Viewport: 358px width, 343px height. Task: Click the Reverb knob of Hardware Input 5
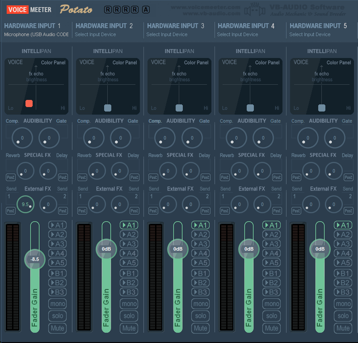(311, 171)
